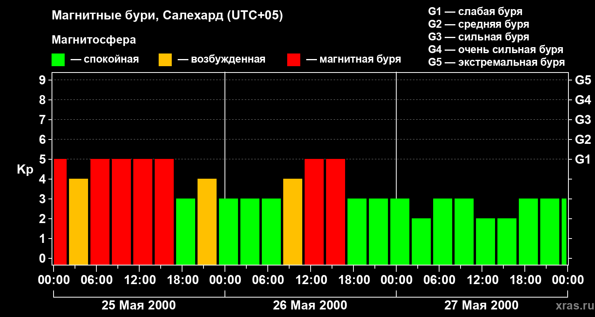Click the orange 'возбужденная' legend swatch
The width and height of the screenshot is (595, 317).
[x=165, y=60]
